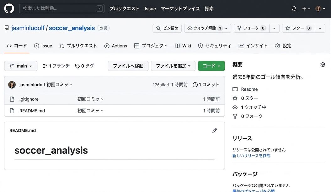Open 初回コミット message in README.md row
The image size is (331, 192).
90,111
